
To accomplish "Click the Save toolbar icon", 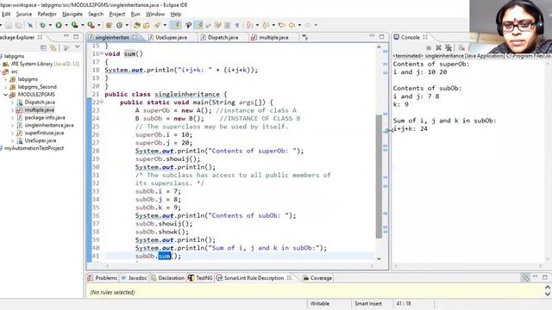I will coord(9,25).
